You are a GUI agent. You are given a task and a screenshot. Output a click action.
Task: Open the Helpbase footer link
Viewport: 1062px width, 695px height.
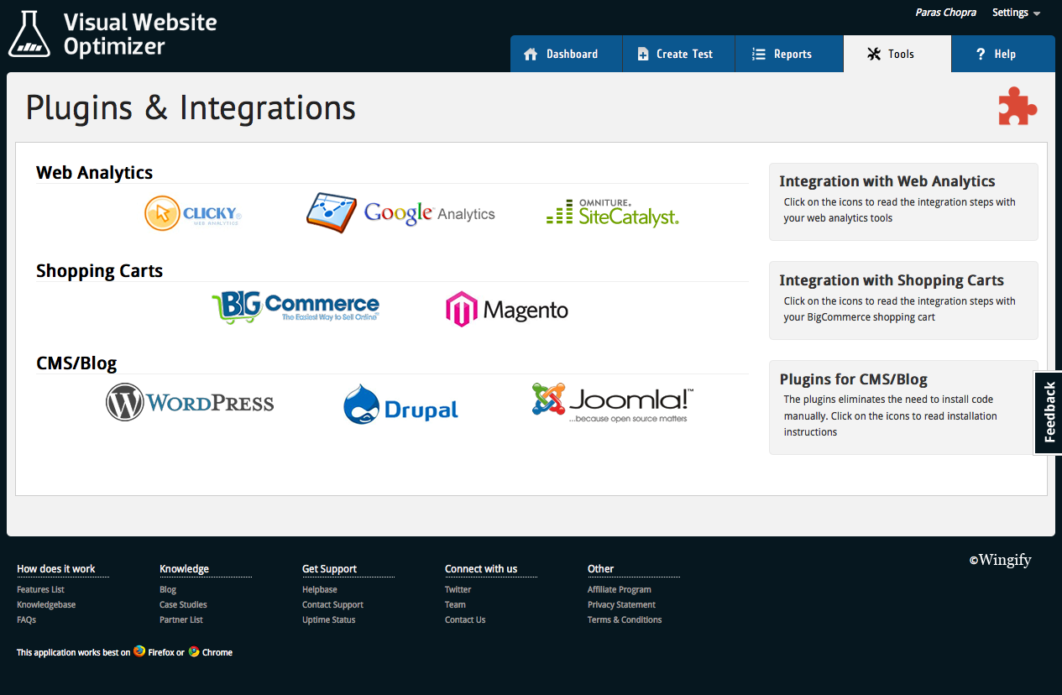pos(320,589)
